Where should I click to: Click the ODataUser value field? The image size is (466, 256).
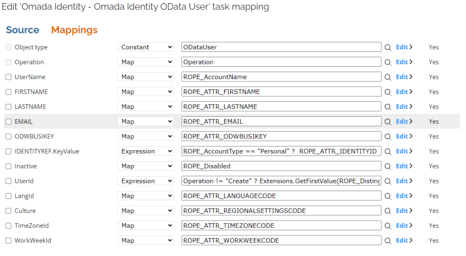(281, 47)
